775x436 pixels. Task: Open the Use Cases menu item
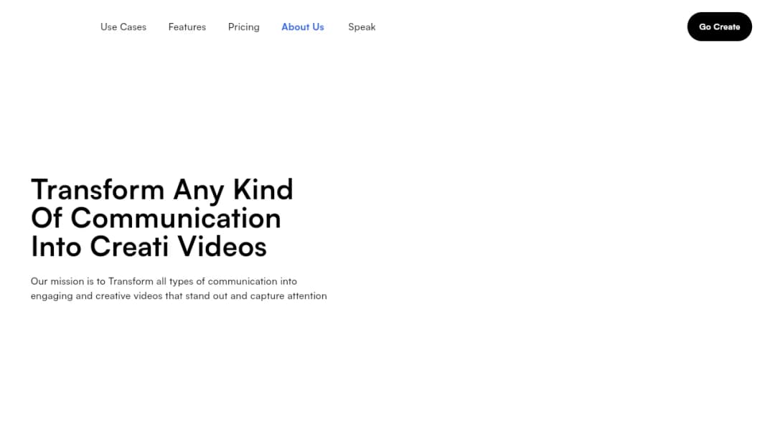pyautogui.click(x=123, y=27)
